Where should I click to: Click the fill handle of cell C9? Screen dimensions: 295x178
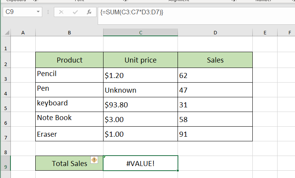(x=178, y=171)
